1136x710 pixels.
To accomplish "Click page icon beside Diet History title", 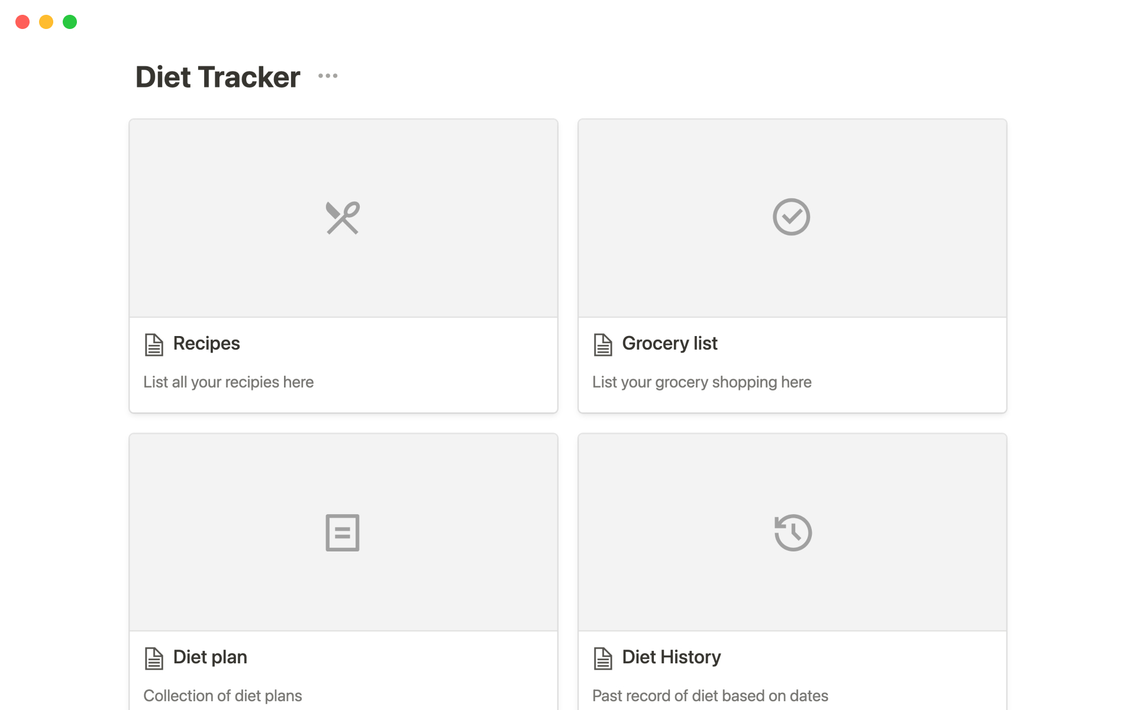I will pos(603,658).
